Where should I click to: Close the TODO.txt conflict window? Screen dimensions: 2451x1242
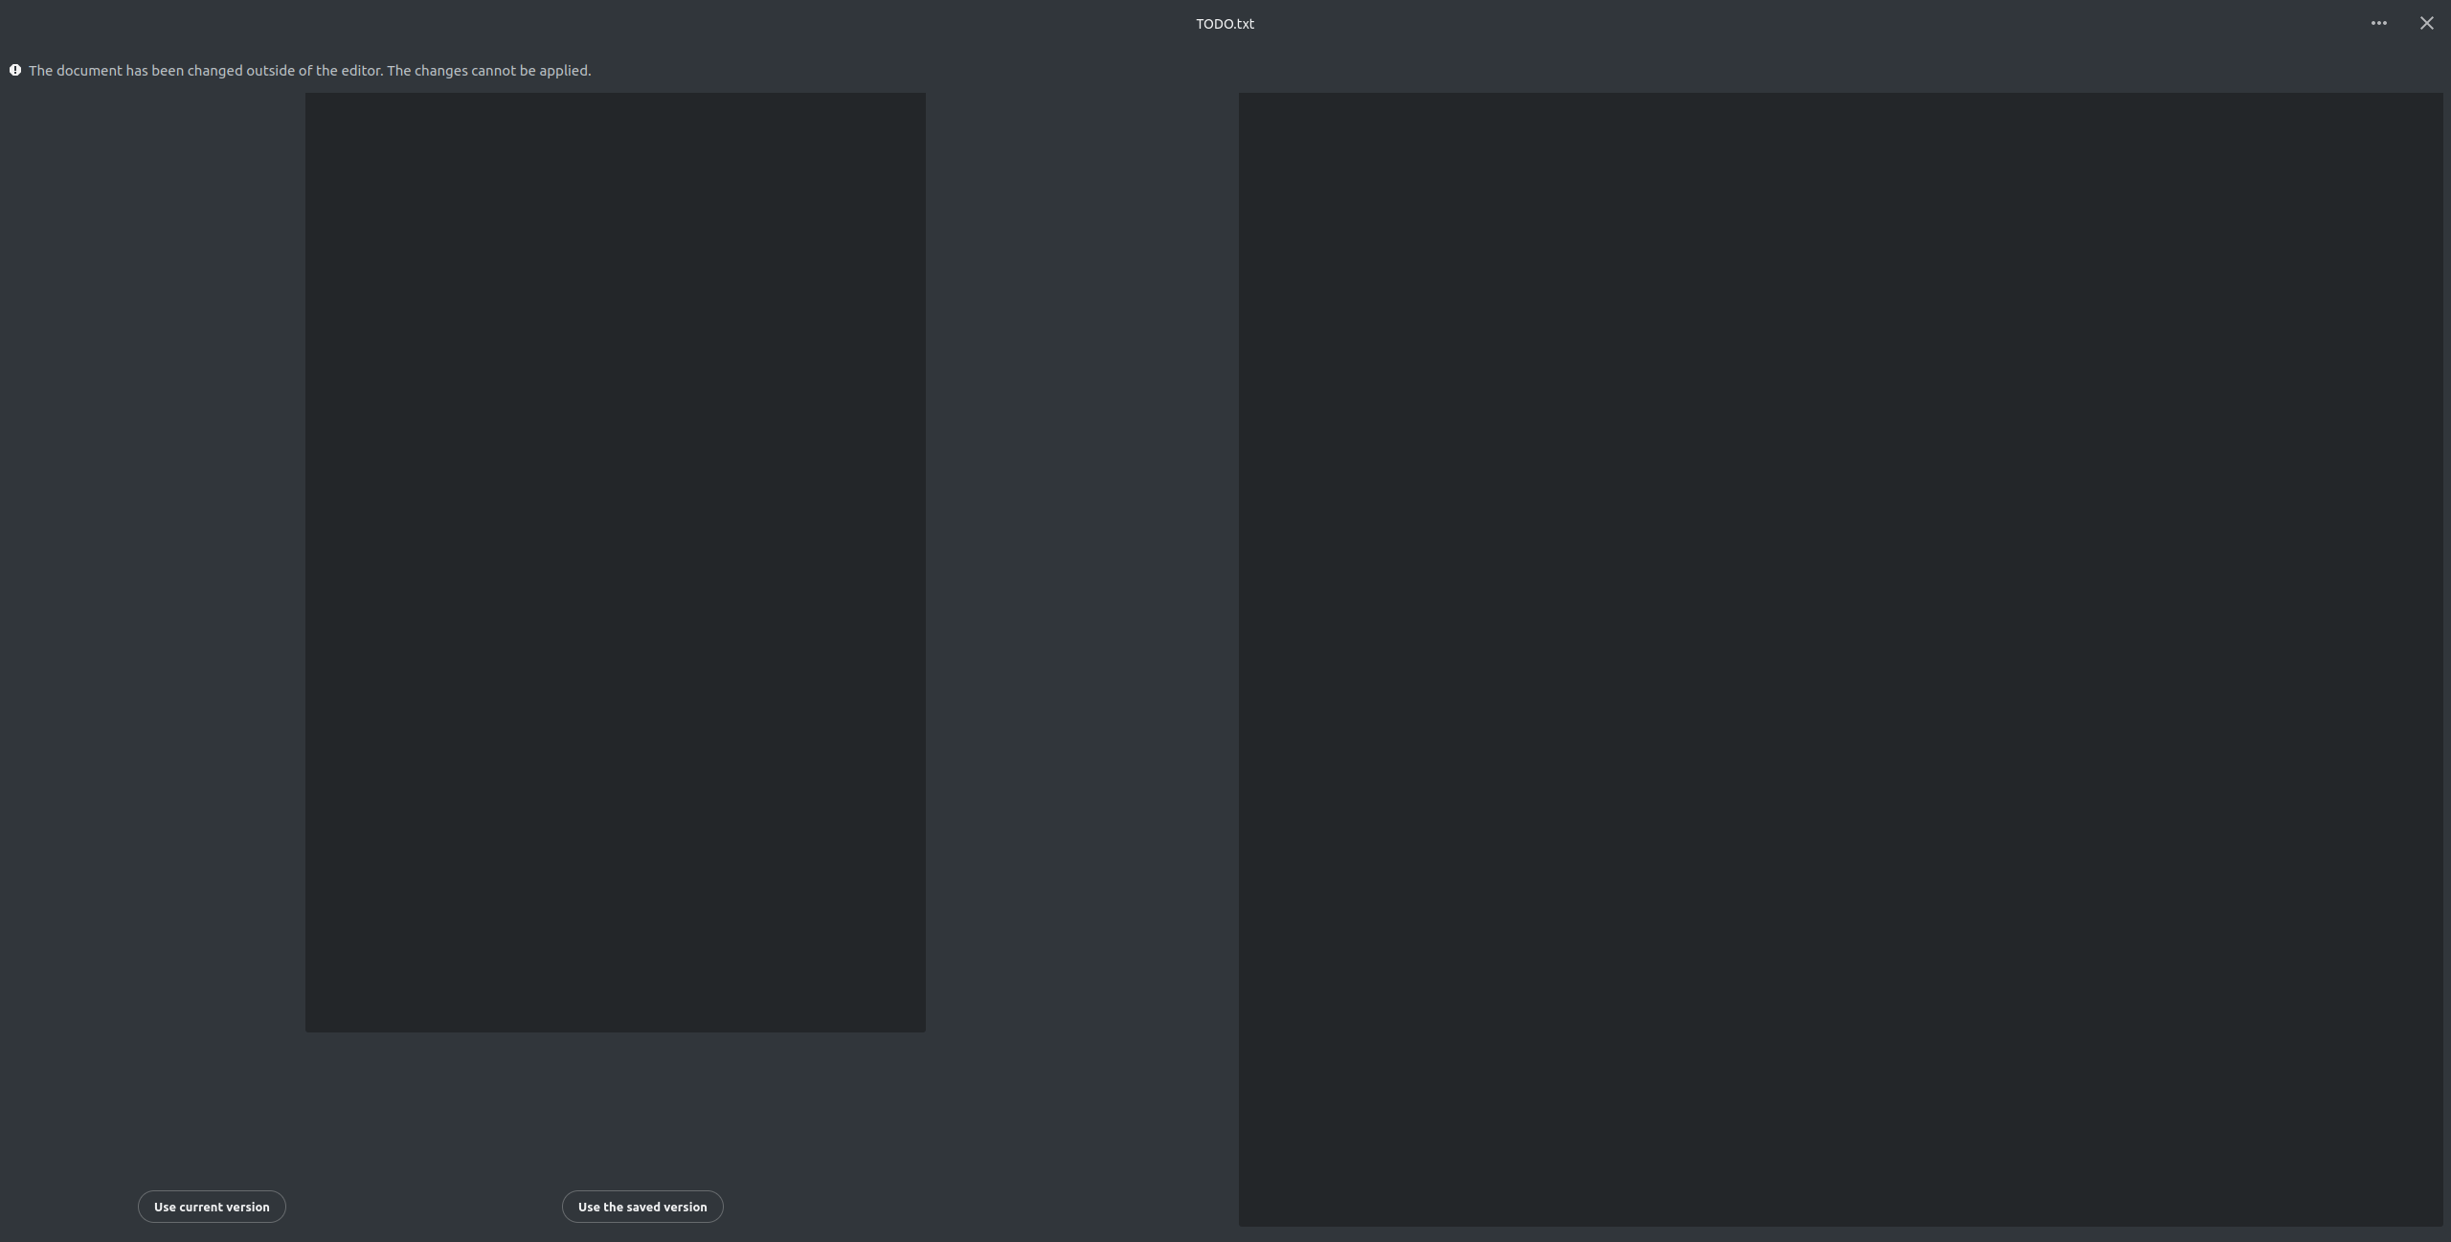[x=2426, y=23]
